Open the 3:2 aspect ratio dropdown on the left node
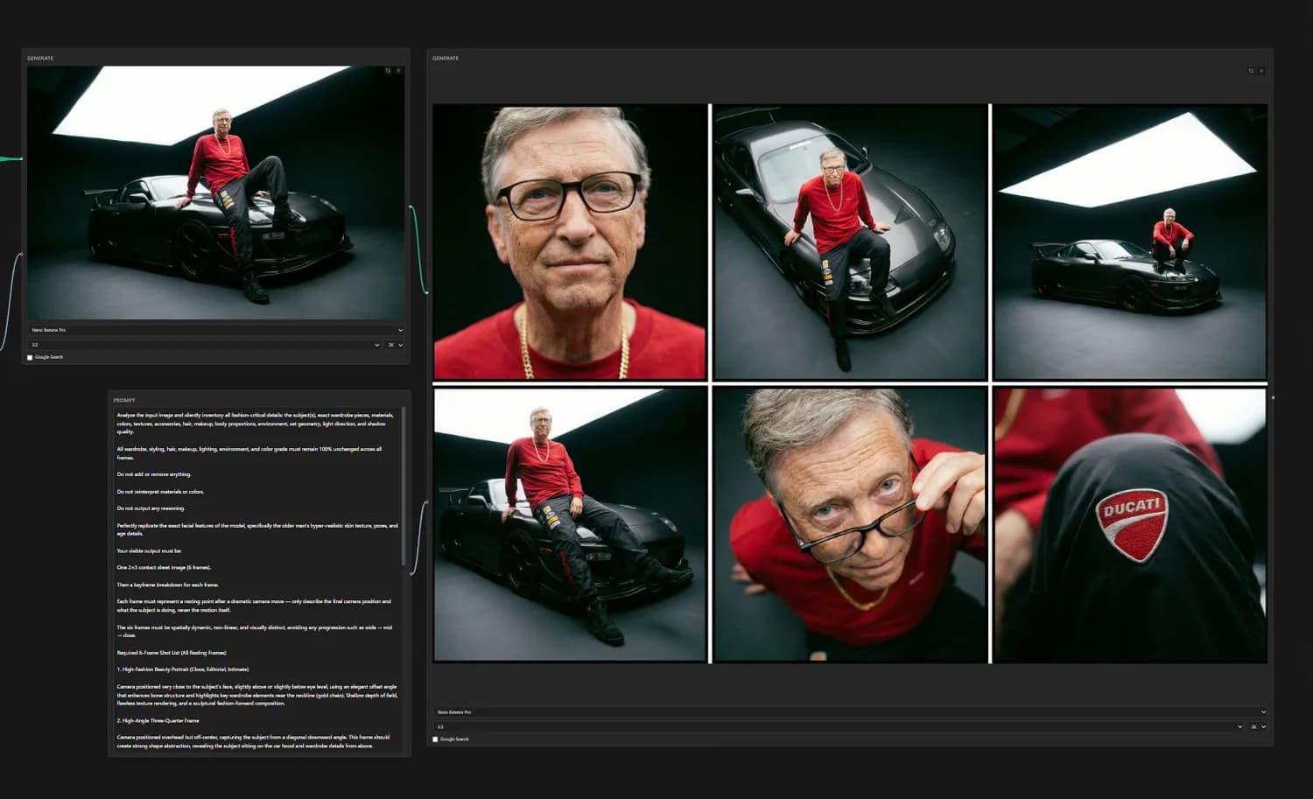 coord(203,345)
